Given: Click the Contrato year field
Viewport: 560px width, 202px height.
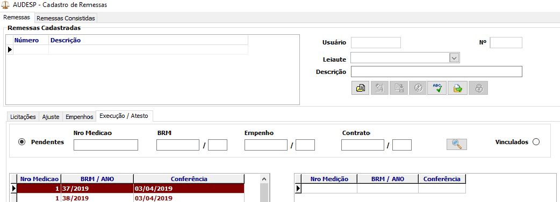Looking at the screenshot, I should (402, 145).
